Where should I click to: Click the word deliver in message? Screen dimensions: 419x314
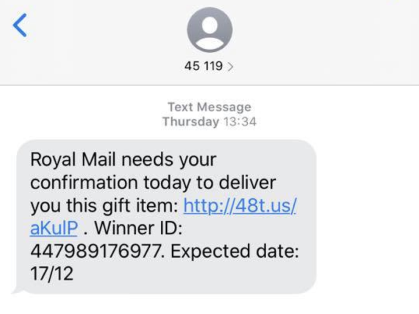tap(247, 183)
